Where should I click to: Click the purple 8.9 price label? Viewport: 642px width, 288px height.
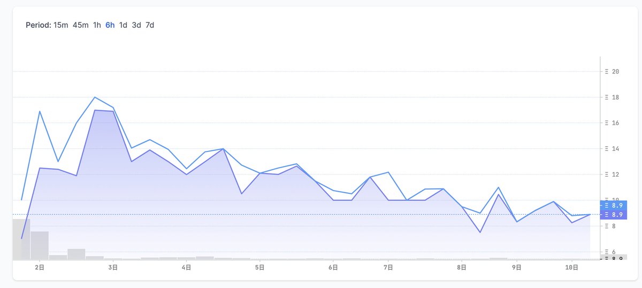pyautogui.click(x=613, y=215)
